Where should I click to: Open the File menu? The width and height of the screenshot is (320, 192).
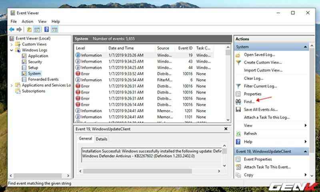click(14, 22)
